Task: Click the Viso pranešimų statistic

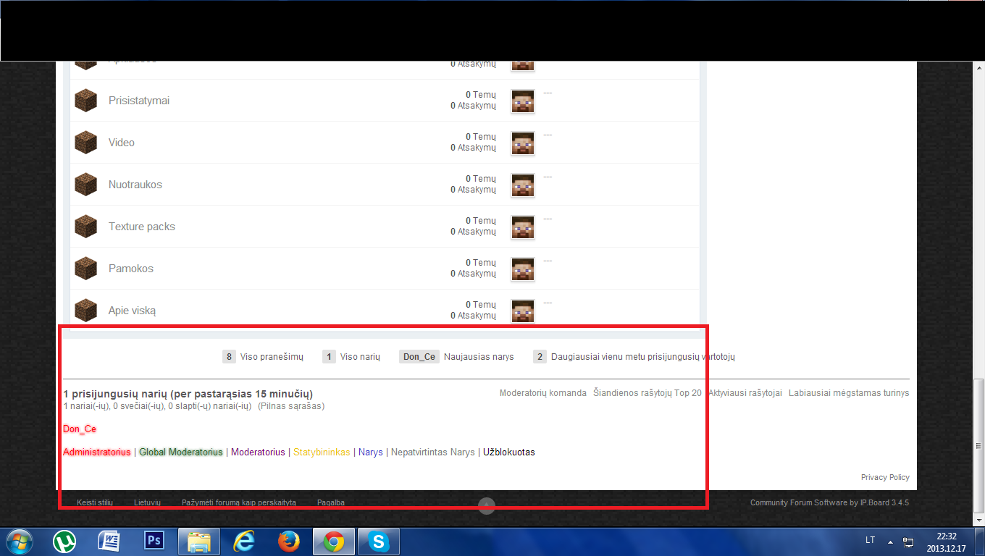Action: pos(263,357)
